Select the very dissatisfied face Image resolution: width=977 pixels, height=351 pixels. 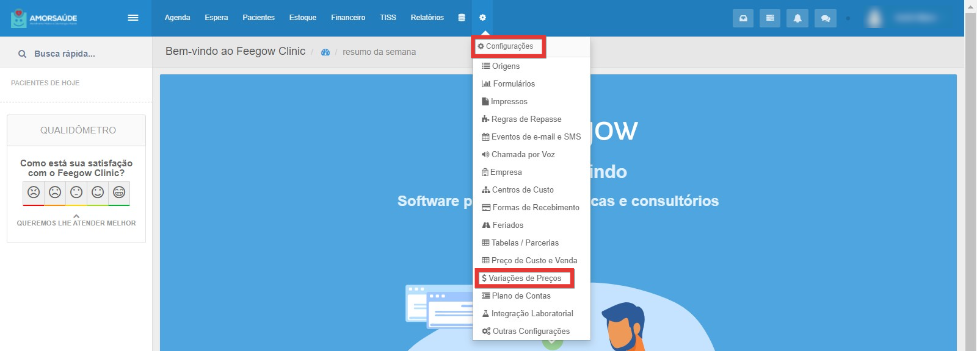[34, 193]
